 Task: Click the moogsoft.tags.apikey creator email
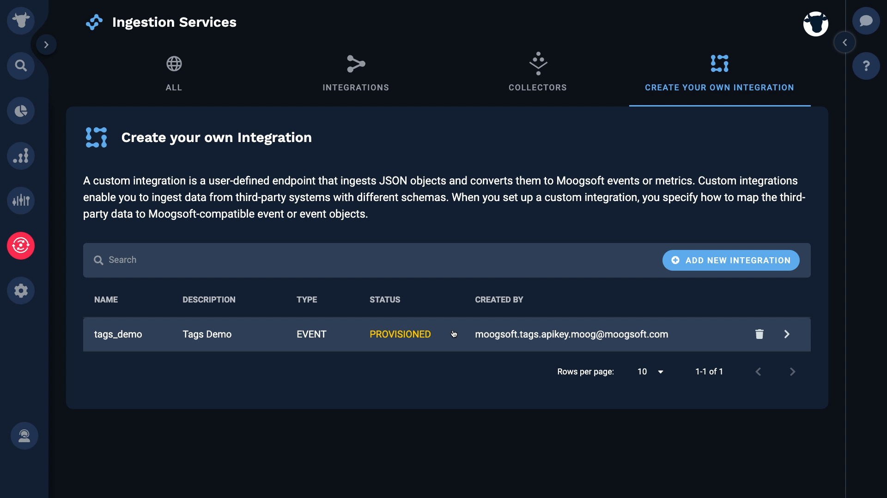tap(571, 334)
